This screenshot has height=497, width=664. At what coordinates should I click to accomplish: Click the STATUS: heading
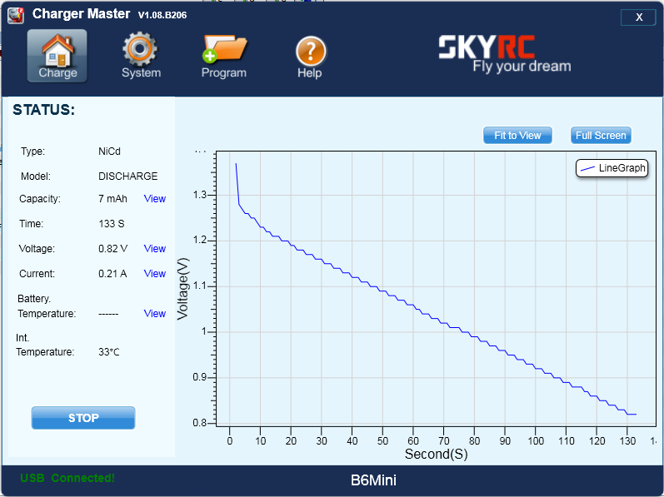point(44,110)
